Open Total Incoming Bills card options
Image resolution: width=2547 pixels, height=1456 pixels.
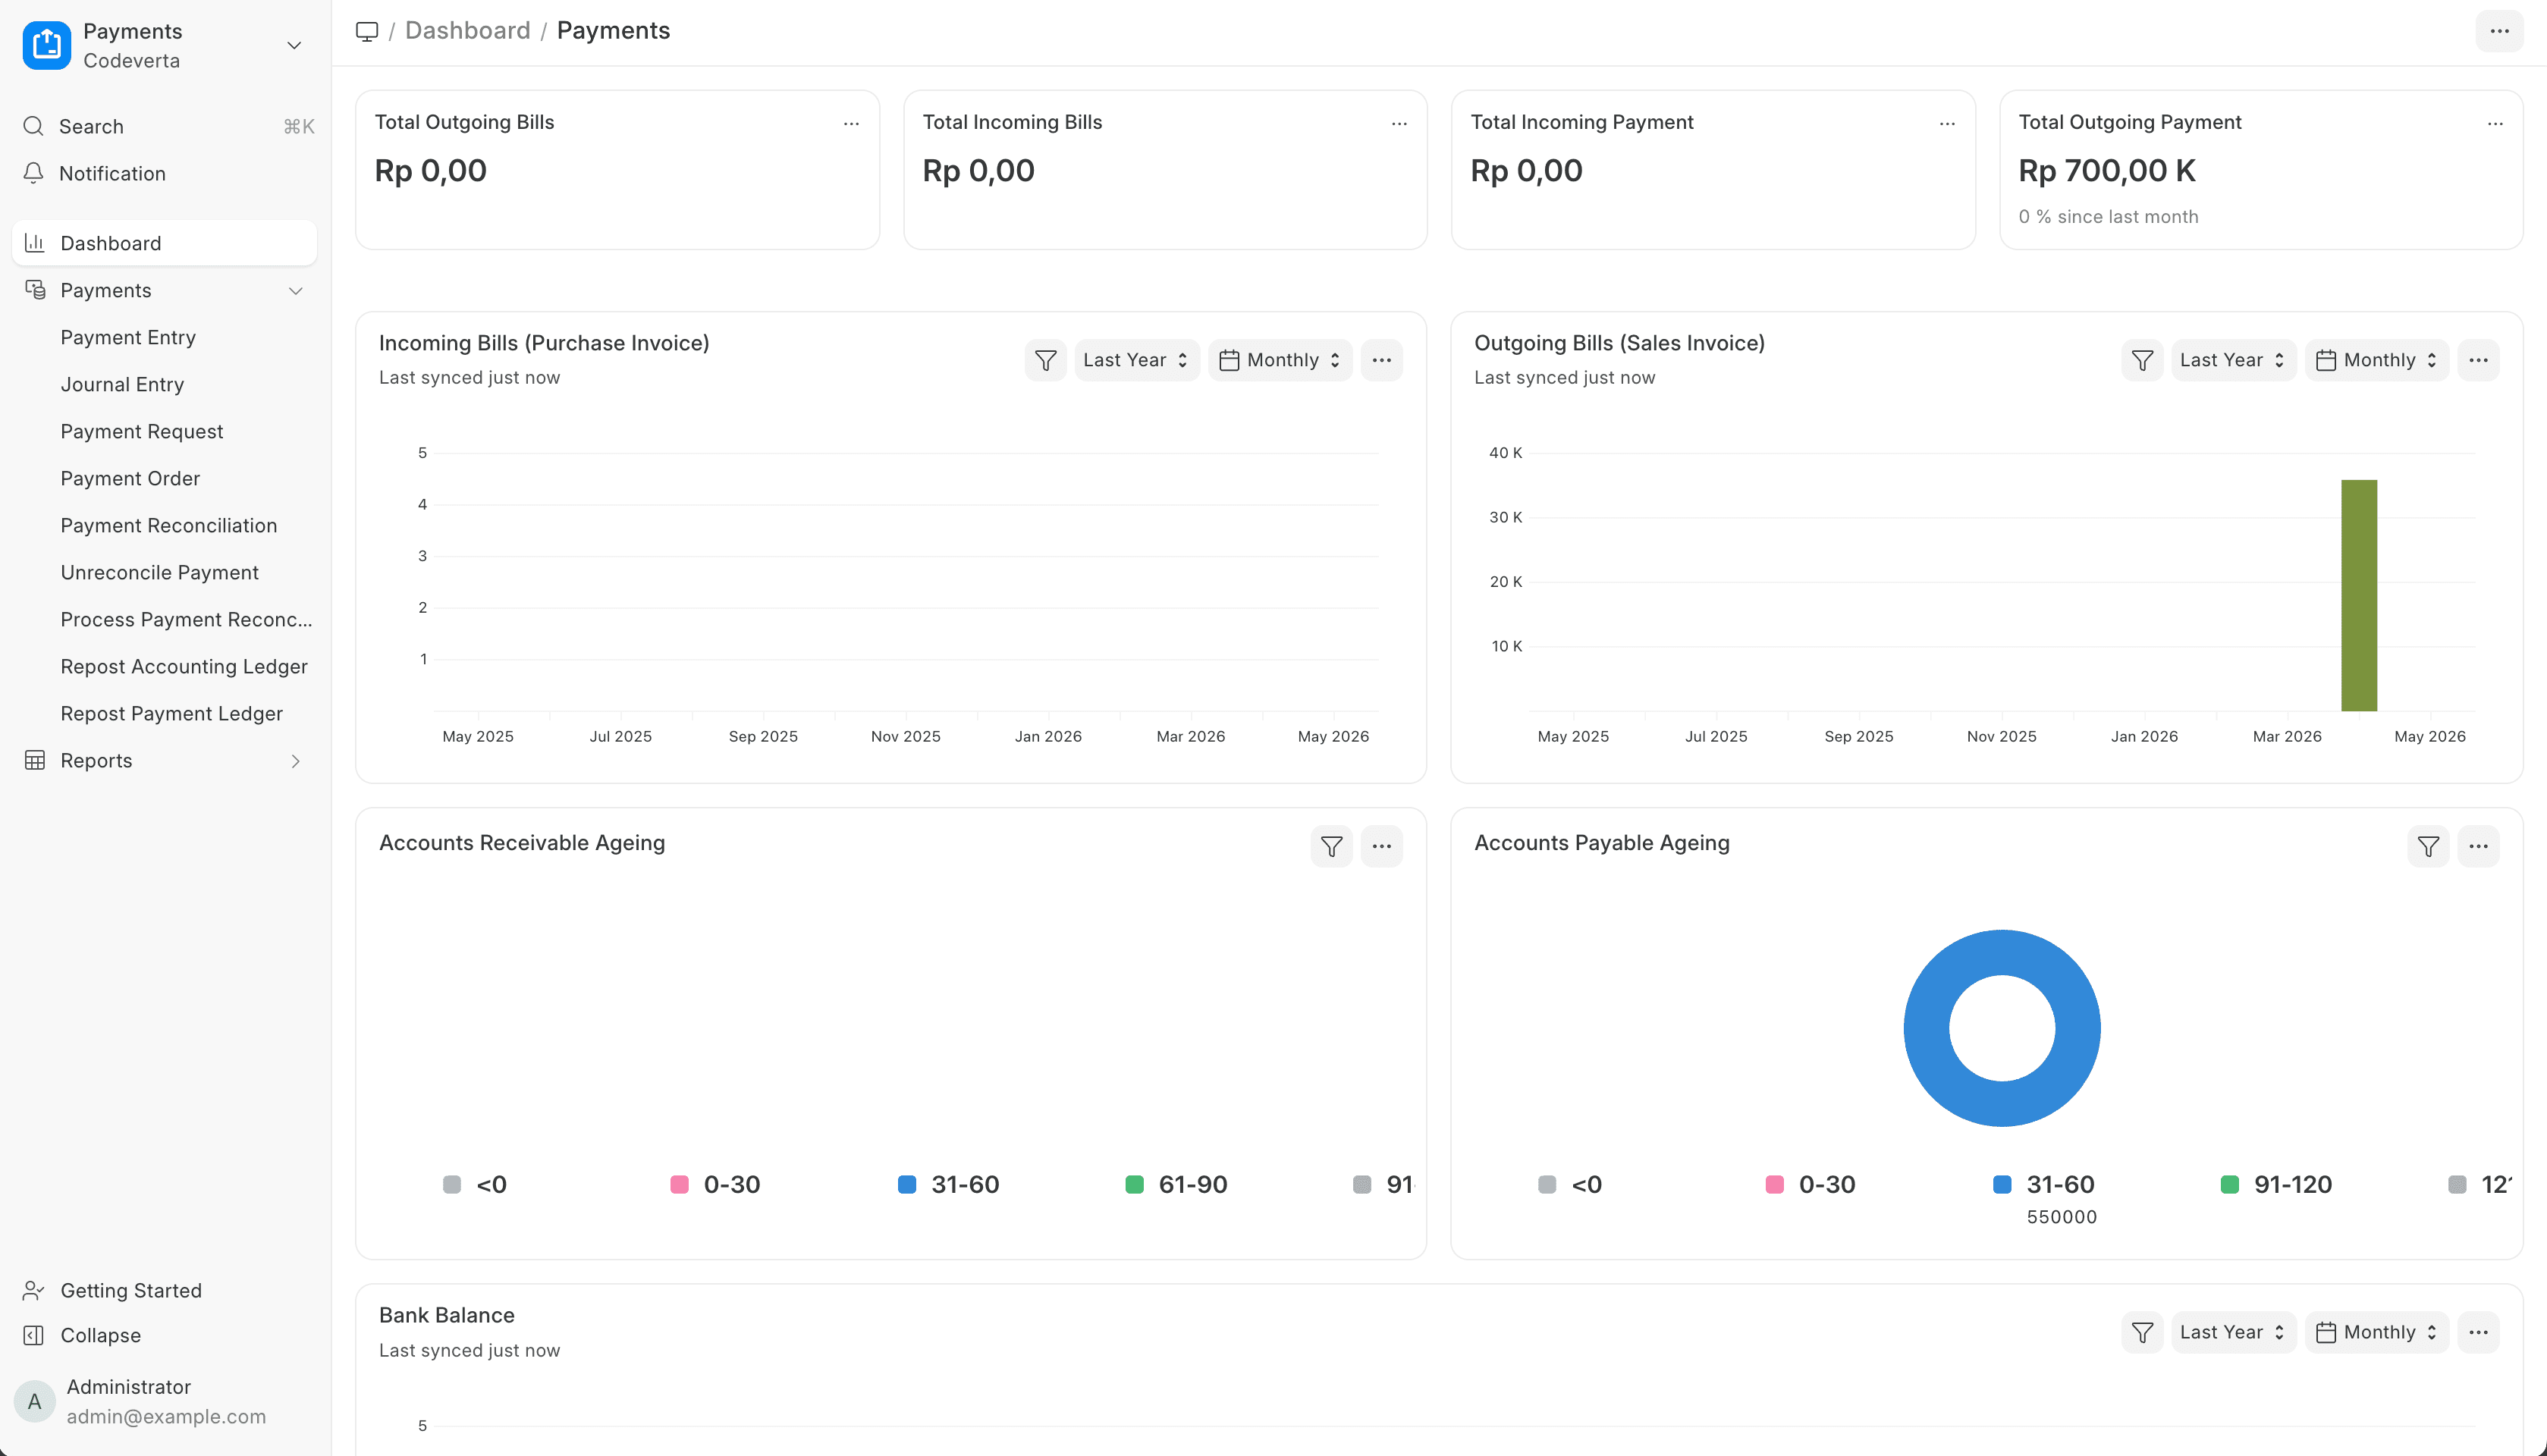1399,124
